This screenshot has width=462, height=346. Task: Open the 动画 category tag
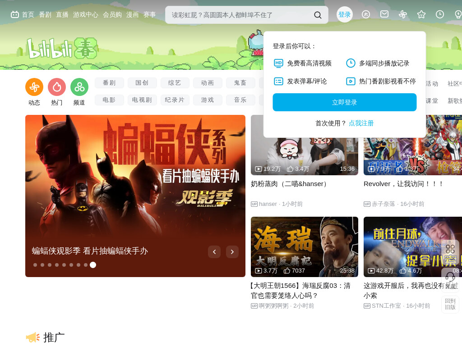coord(208,83)
